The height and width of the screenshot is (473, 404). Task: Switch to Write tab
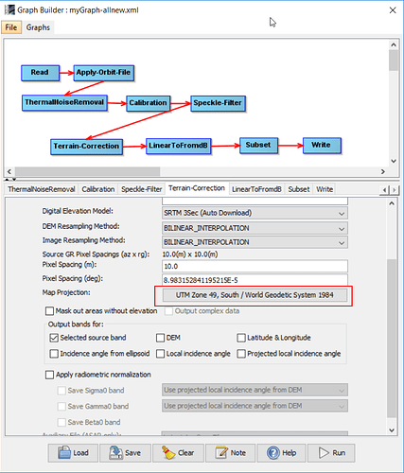coord(325,189)
